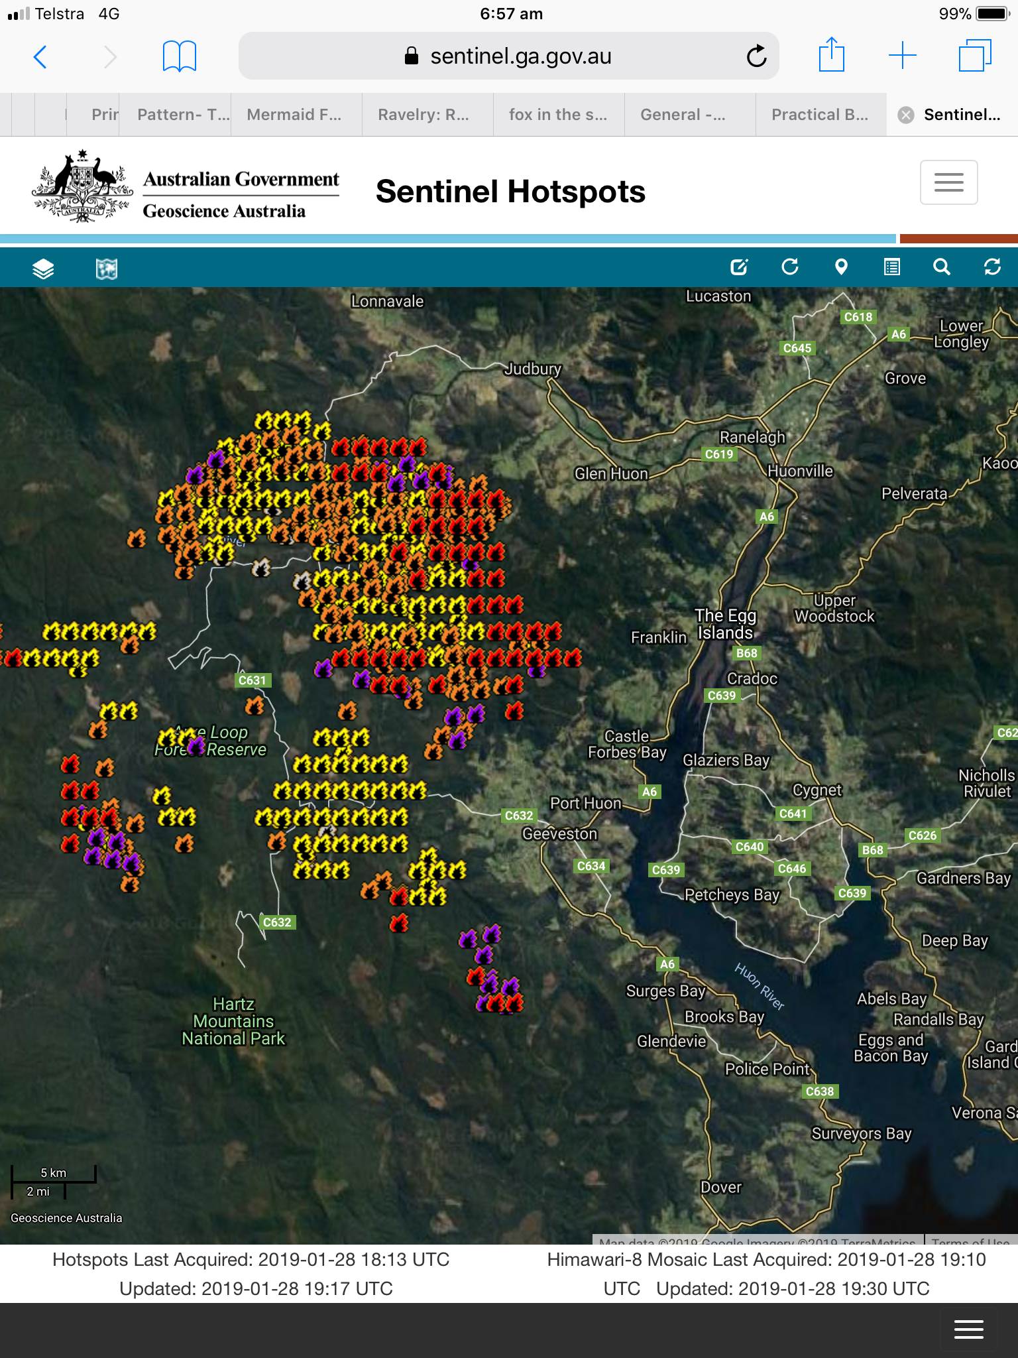Viewport: 1018px width, 1358px height.
Task: Open the map search magnifier
Action: tap(942, 267)
